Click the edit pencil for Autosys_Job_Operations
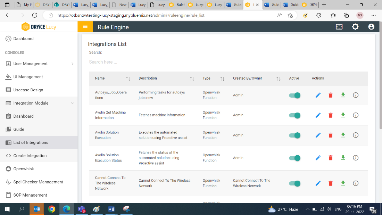This screenshot has width=382, height=215. tap(318, 95)
